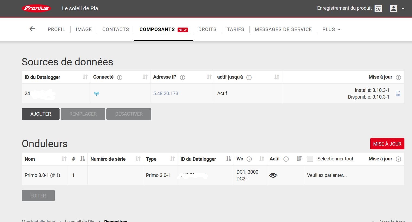412x222 pixels.
Task: Click the info icon next to Adresse IP
Action: point(182,78)
